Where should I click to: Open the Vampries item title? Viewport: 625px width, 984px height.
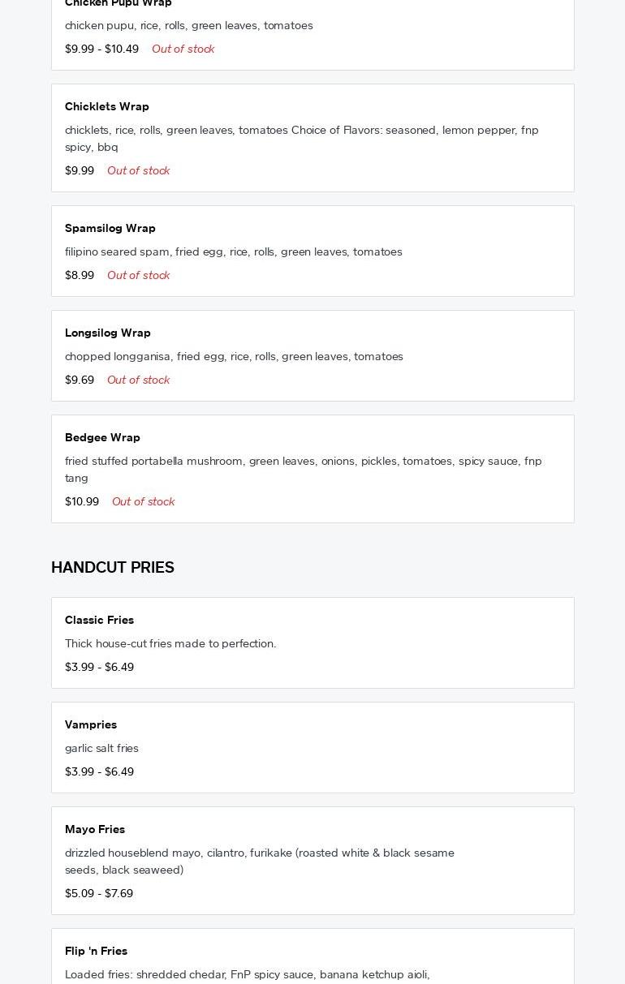tap(91, 724)
